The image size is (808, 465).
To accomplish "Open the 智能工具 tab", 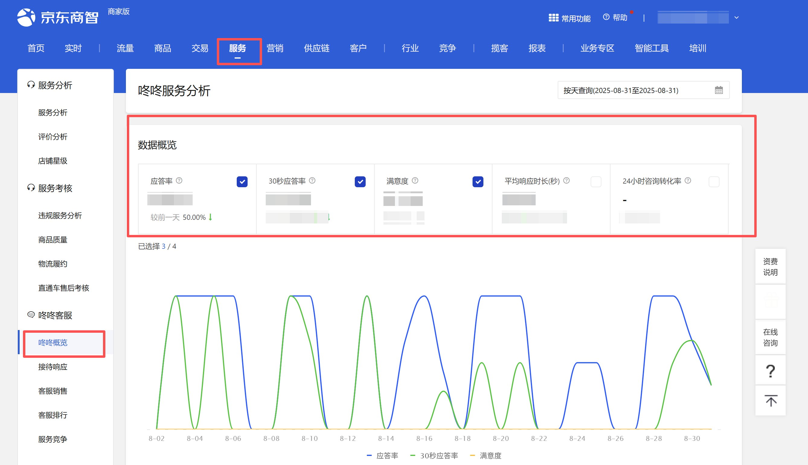I will pos(652,48).
